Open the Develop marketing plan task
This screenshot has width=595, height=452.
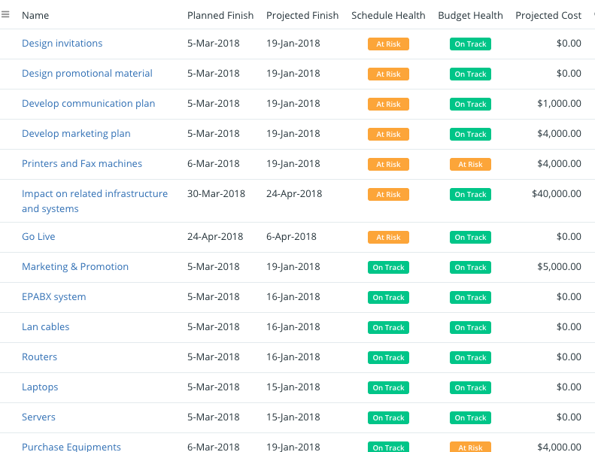(76, 134)
